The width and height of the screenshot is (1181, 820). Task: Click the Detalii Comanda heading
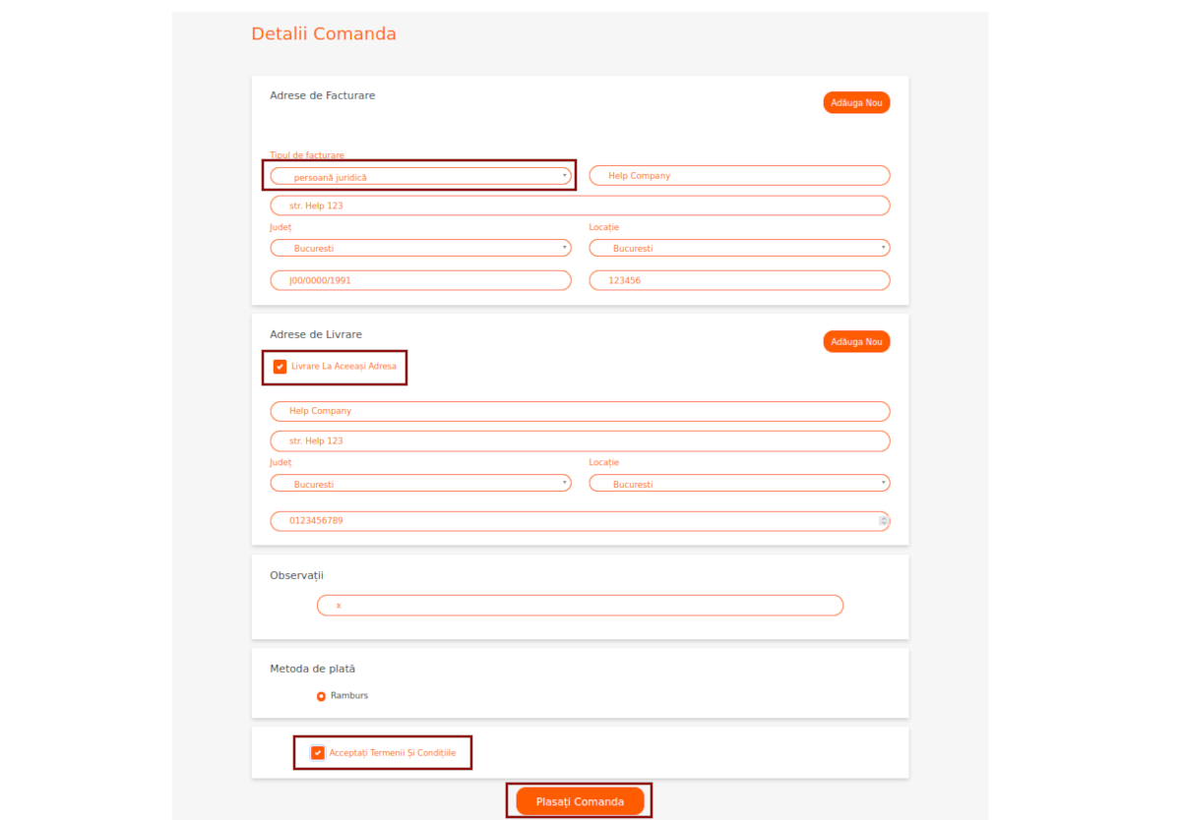click(324, 33)
